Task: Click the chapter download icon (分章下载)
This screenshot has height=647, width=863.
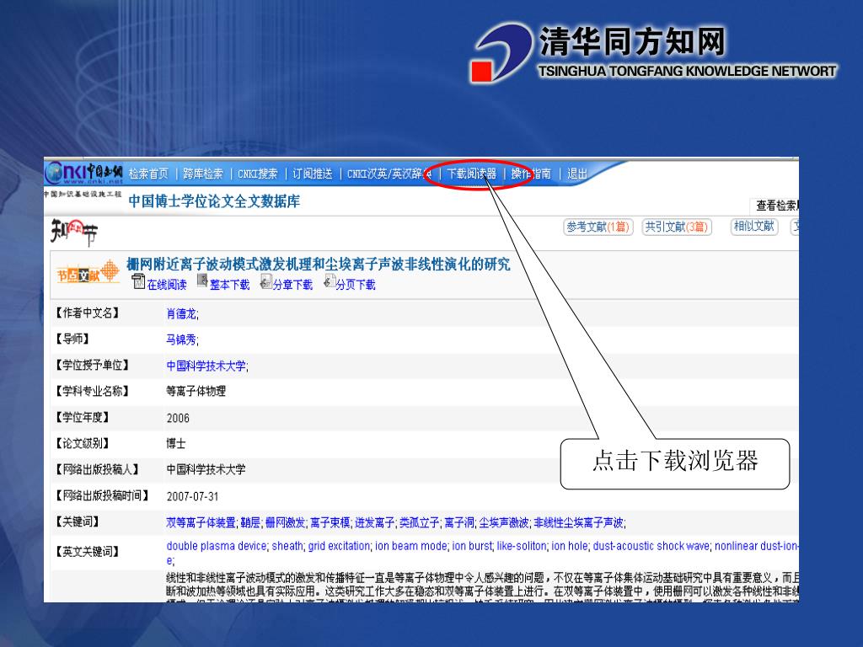Action: pos(265,281)
